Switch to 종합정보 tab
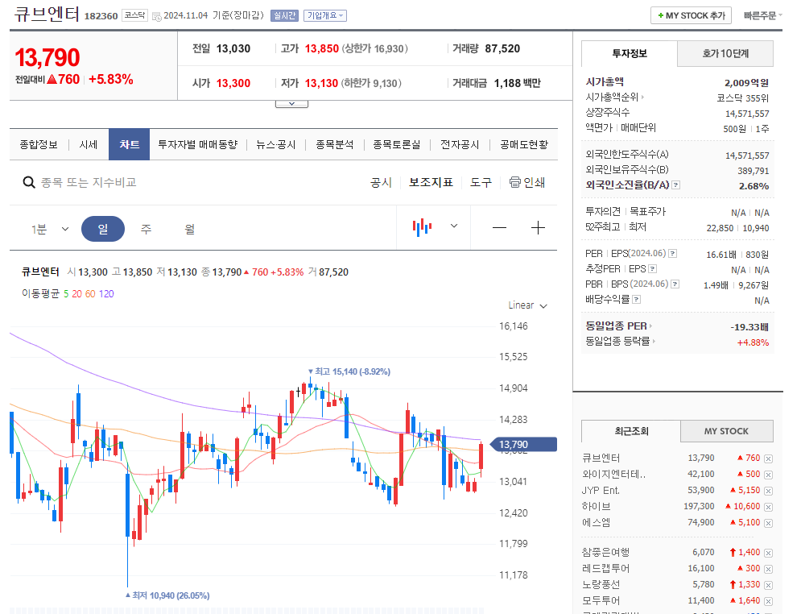This screenshot has height=614, width=801. pos(39,145)
